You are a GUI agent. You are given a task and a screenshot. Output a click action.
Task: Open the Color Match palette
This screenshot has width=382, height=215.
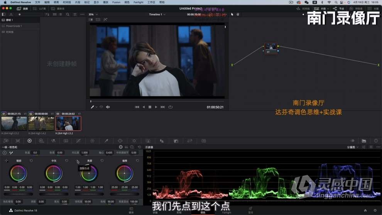[18, 141]
